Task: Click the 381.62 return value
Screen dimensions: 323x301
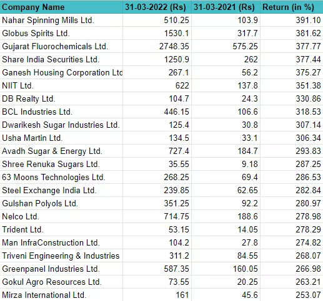Action: [x=308, y=34]
